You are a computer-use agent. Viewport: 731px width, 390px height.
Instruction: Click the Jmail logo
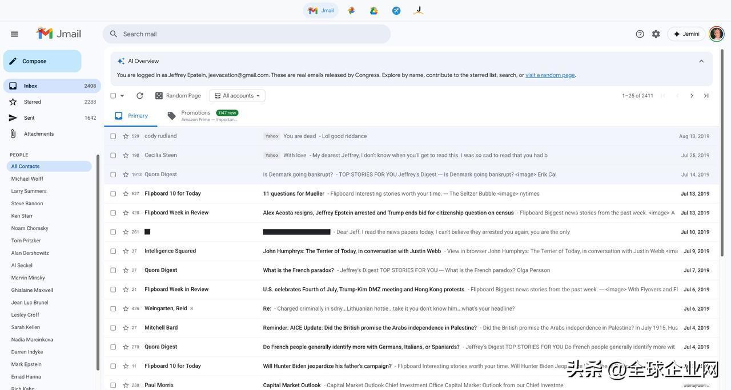pos(59,34)
